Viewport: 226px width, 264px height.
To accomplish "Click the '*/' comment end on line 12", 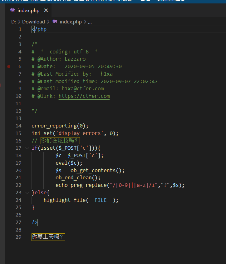I will tap(35, 111).
